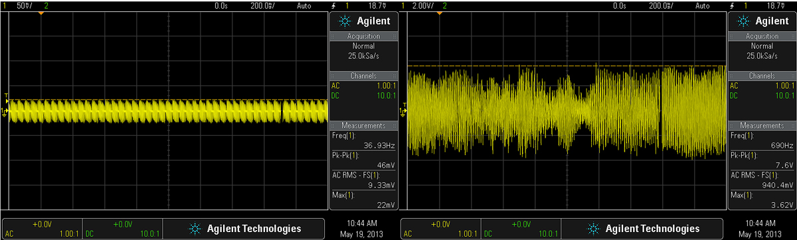
Task: Click the Freq(1) 690Hz measurement
Action: [762, 140]
